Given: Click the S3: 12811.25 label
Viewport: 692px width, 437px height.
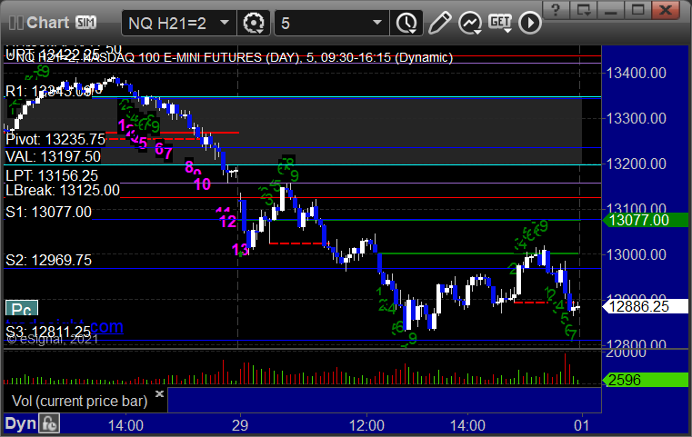Looking at the screenshot, I should coord(48,331).
